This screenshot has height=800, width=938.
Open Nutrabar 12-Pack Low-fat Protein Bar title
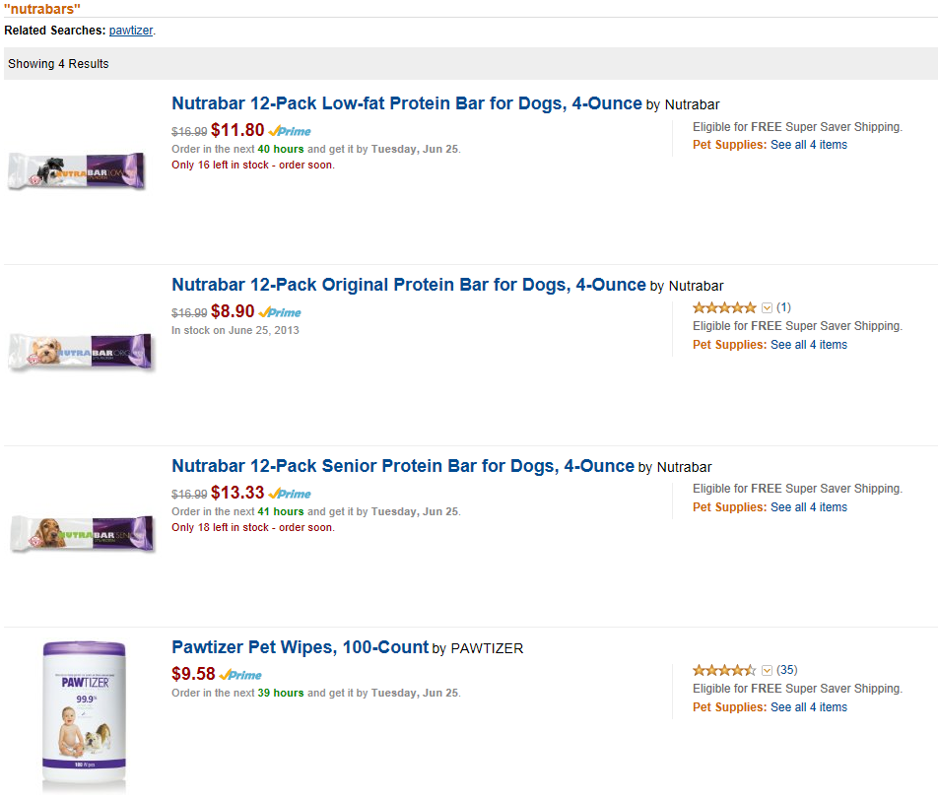pos(407,103)
